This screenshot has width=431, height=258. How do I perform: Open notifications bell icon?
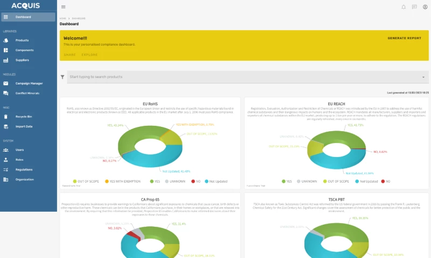pos(403,7)
